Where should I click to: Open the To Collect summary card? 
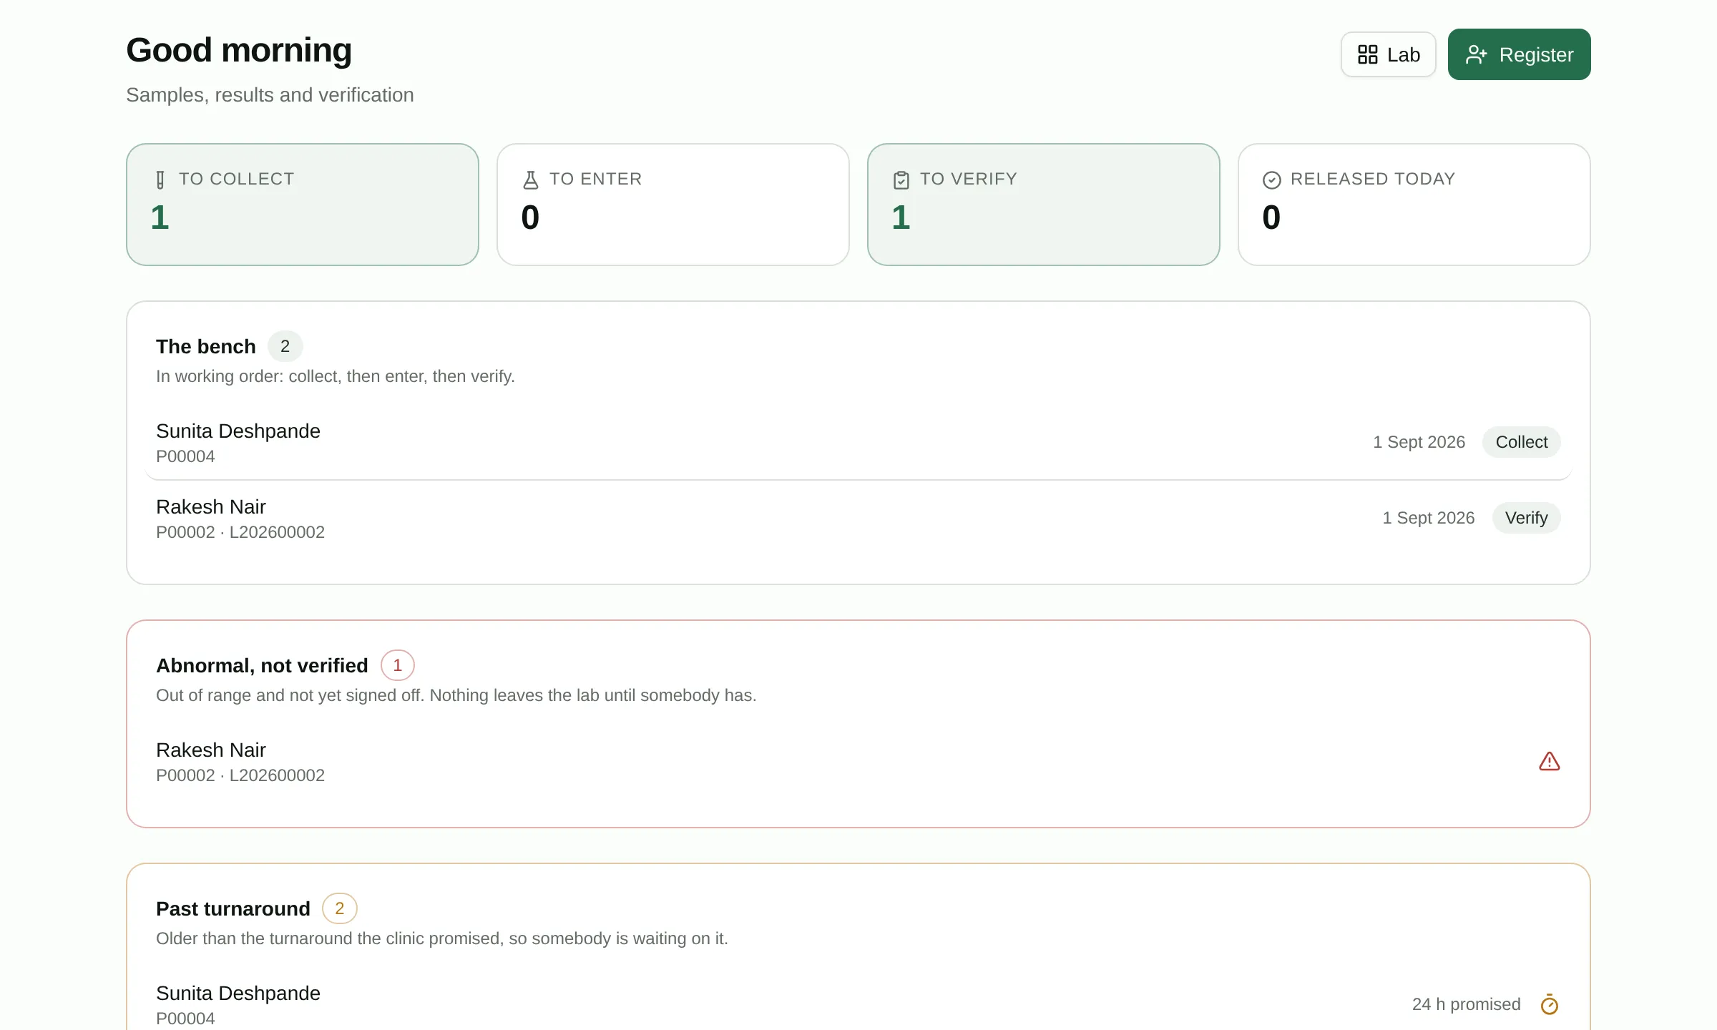point(303,205)
